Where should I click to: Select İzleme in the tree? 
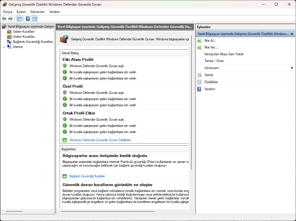coord(18,47)
